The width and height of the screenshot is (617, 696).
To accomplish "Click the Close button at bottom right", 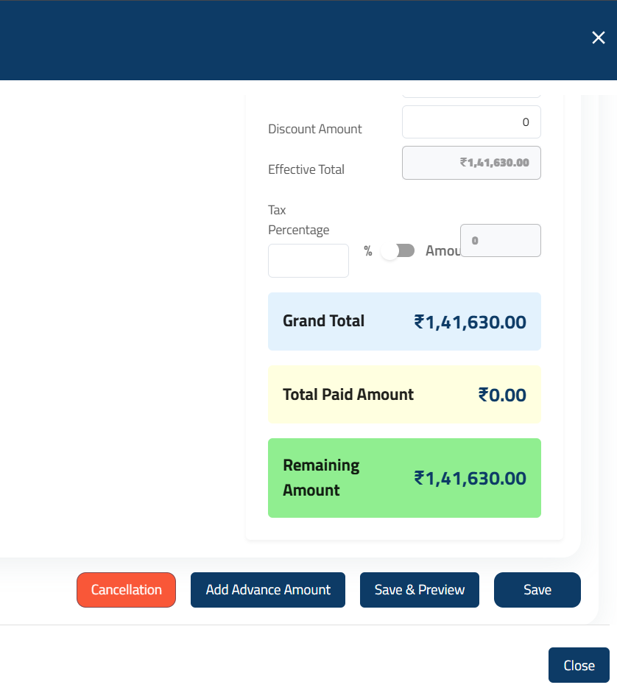I will [x=579, y=665].
